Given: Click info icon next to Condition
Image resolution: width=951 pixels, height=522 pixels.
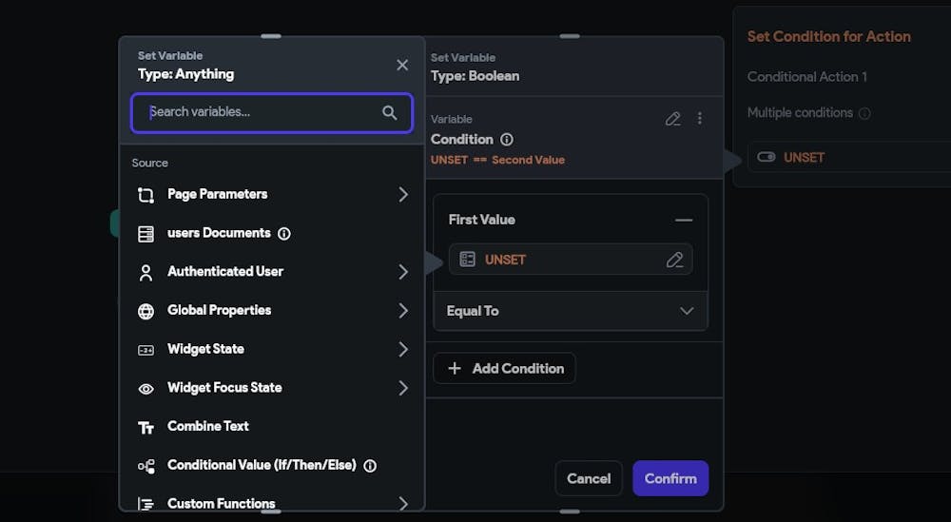Looking at the screenshot, I should click(x=507, y=140).
